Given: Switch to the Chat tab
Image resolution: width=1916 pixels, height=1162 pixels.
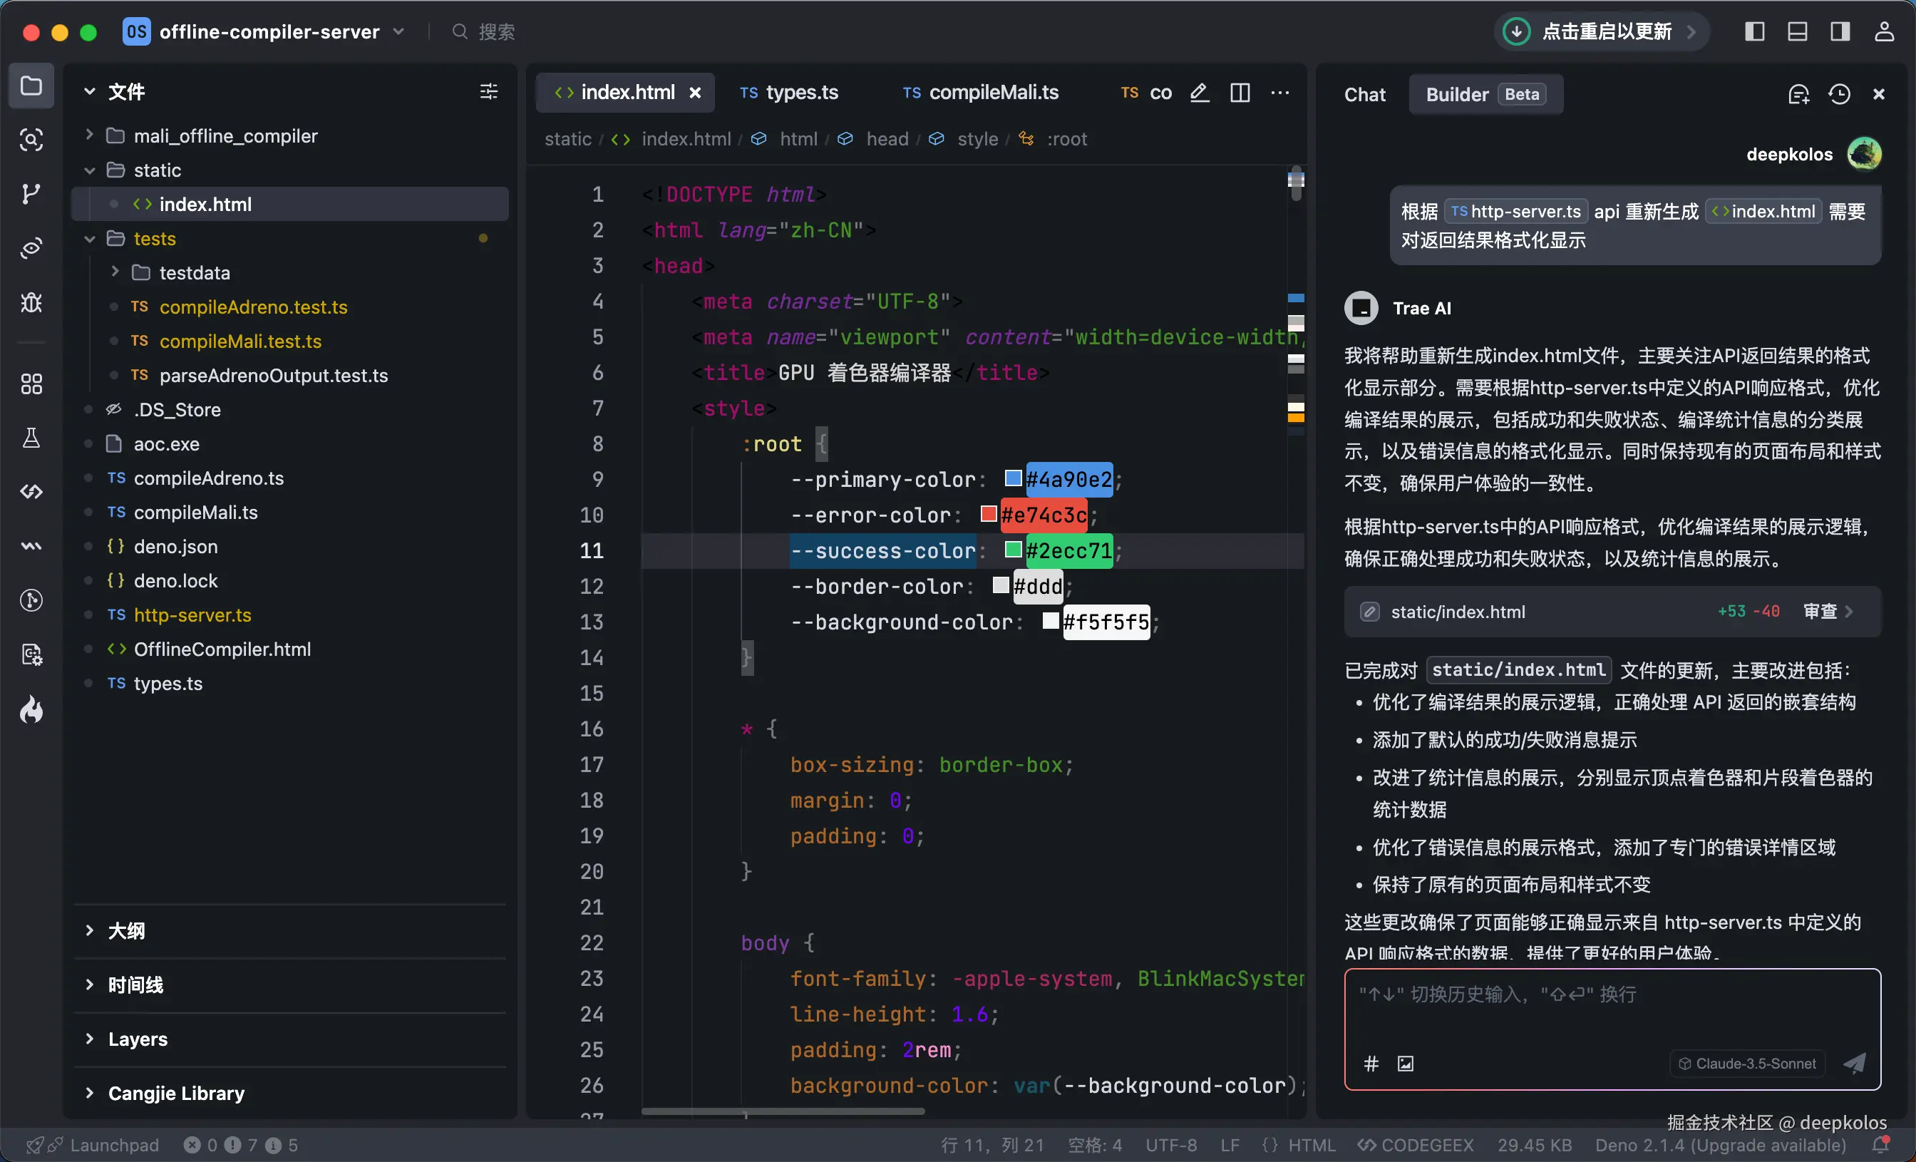Looking at the screenshot, I should click(x=1365, y=94).
